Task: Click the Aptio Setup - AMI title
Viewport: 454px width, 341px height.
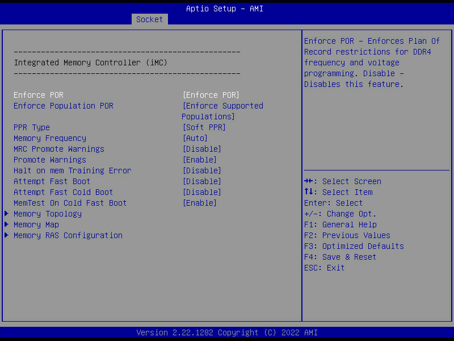Action: tap(225, 9)
